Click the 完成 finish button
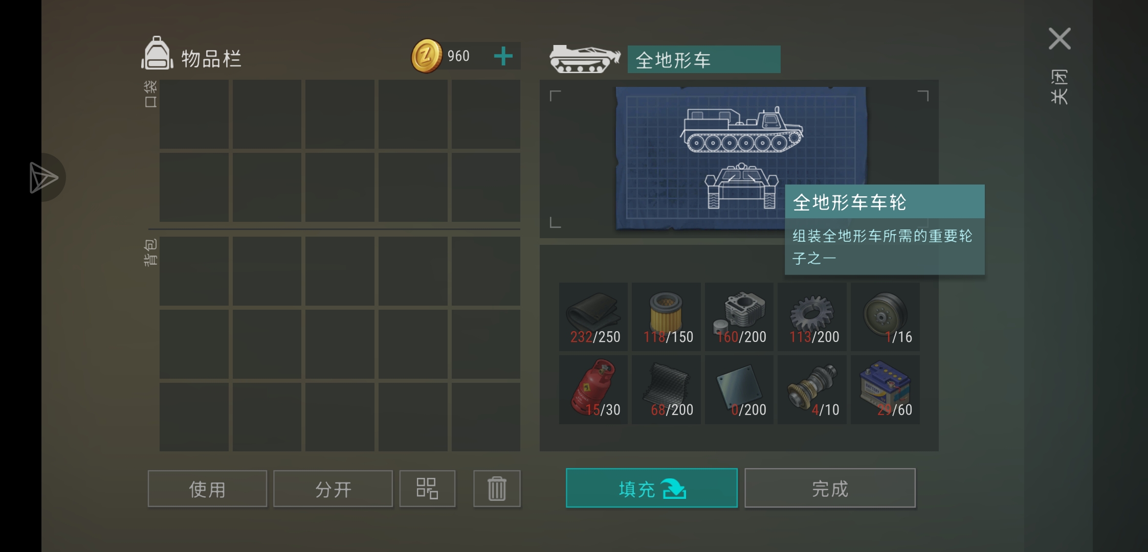This screenshot has height=552, width=1148. [x=830, y=488]
